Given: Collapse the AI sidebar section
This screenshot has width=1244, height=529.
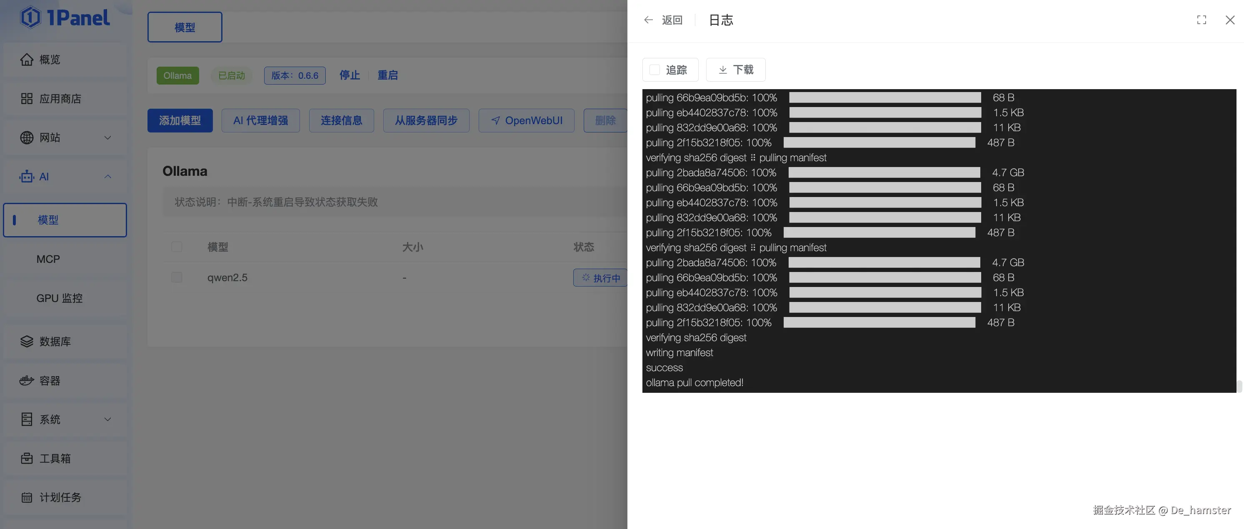Looking at the screenshot, I should (x=107, y=177).
